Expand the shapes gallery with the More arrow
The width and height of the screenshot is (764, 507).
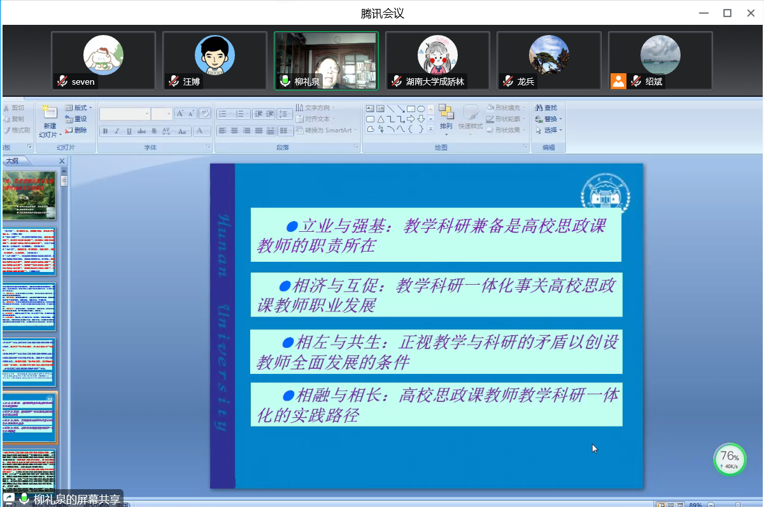click(431, 129)
